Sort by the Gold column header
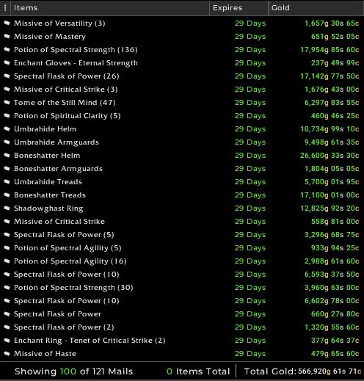 tap(316, 8)
